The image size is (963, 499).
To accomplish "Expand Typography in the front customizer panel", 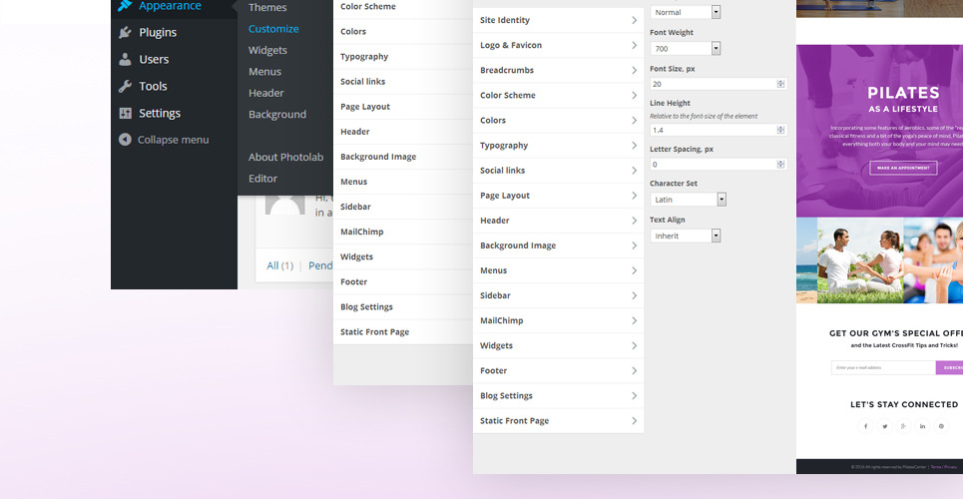I will click(558, 146).
